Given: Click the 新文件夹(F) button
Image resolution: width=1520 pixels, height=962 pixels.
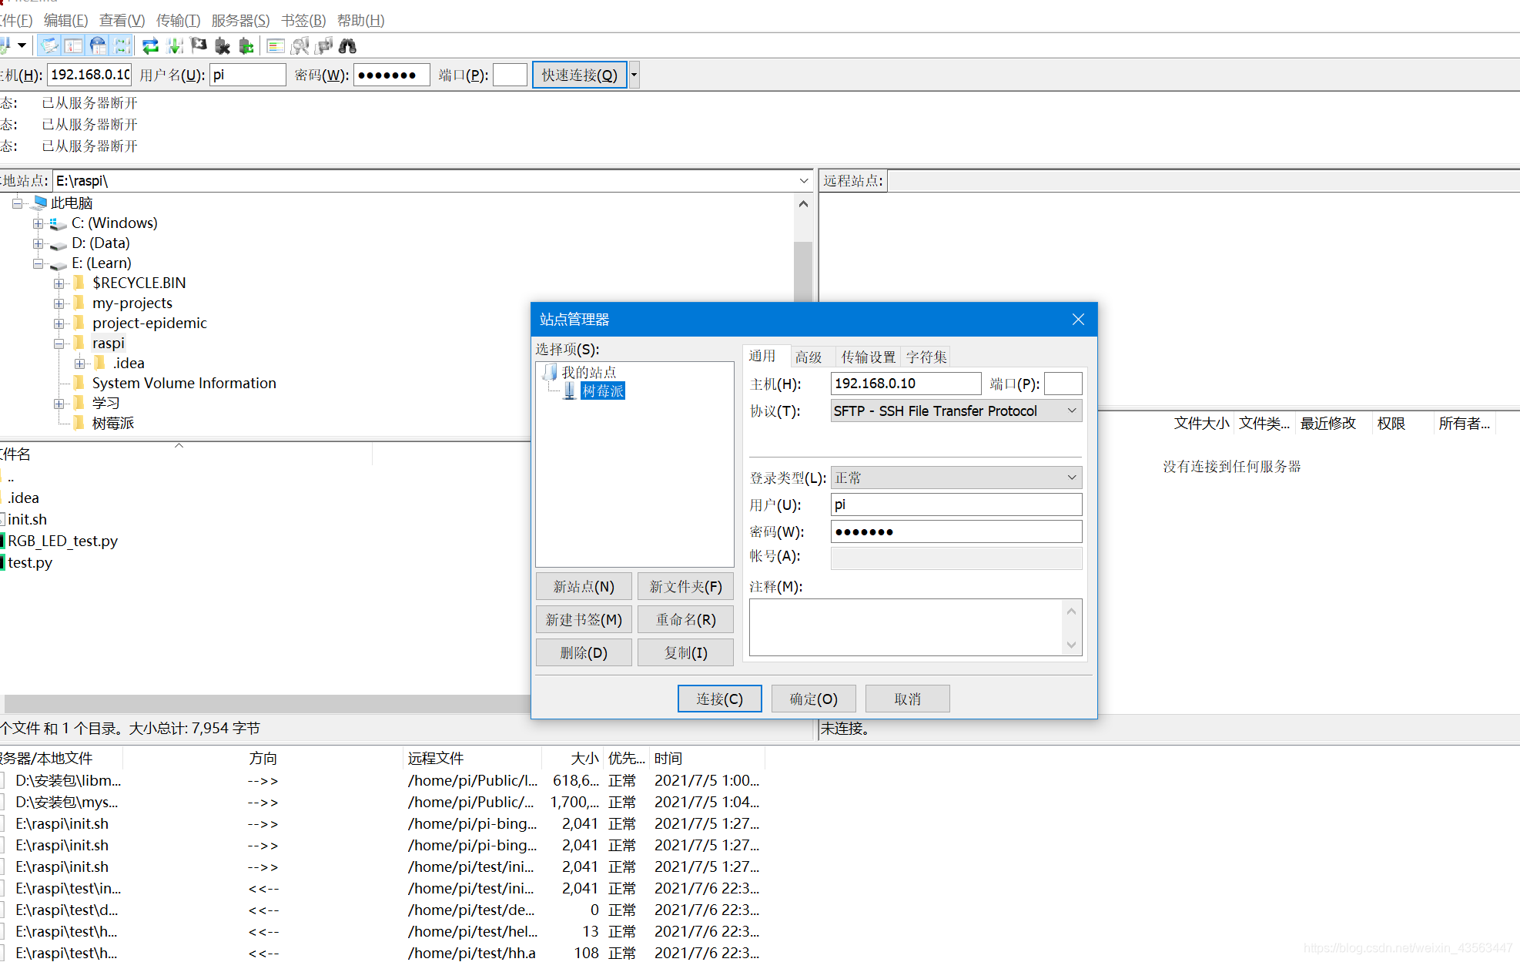Looking at the screenshot, I should point(685,587).
